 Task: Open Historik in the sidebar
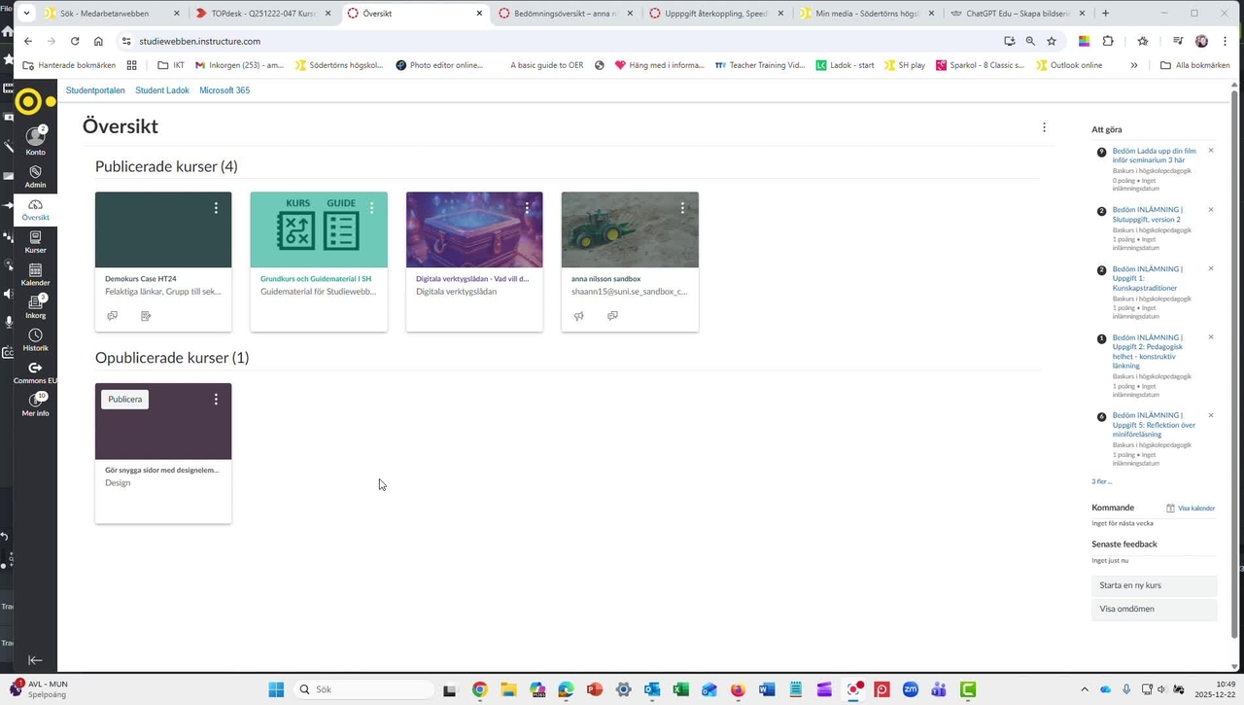click(x=35, y=340)
